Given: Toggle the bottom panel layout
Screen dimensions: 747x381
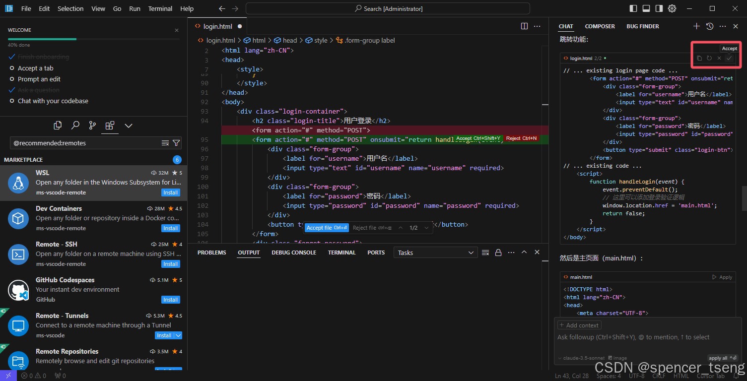Looking at the screenshot, I should pos(646,8).
